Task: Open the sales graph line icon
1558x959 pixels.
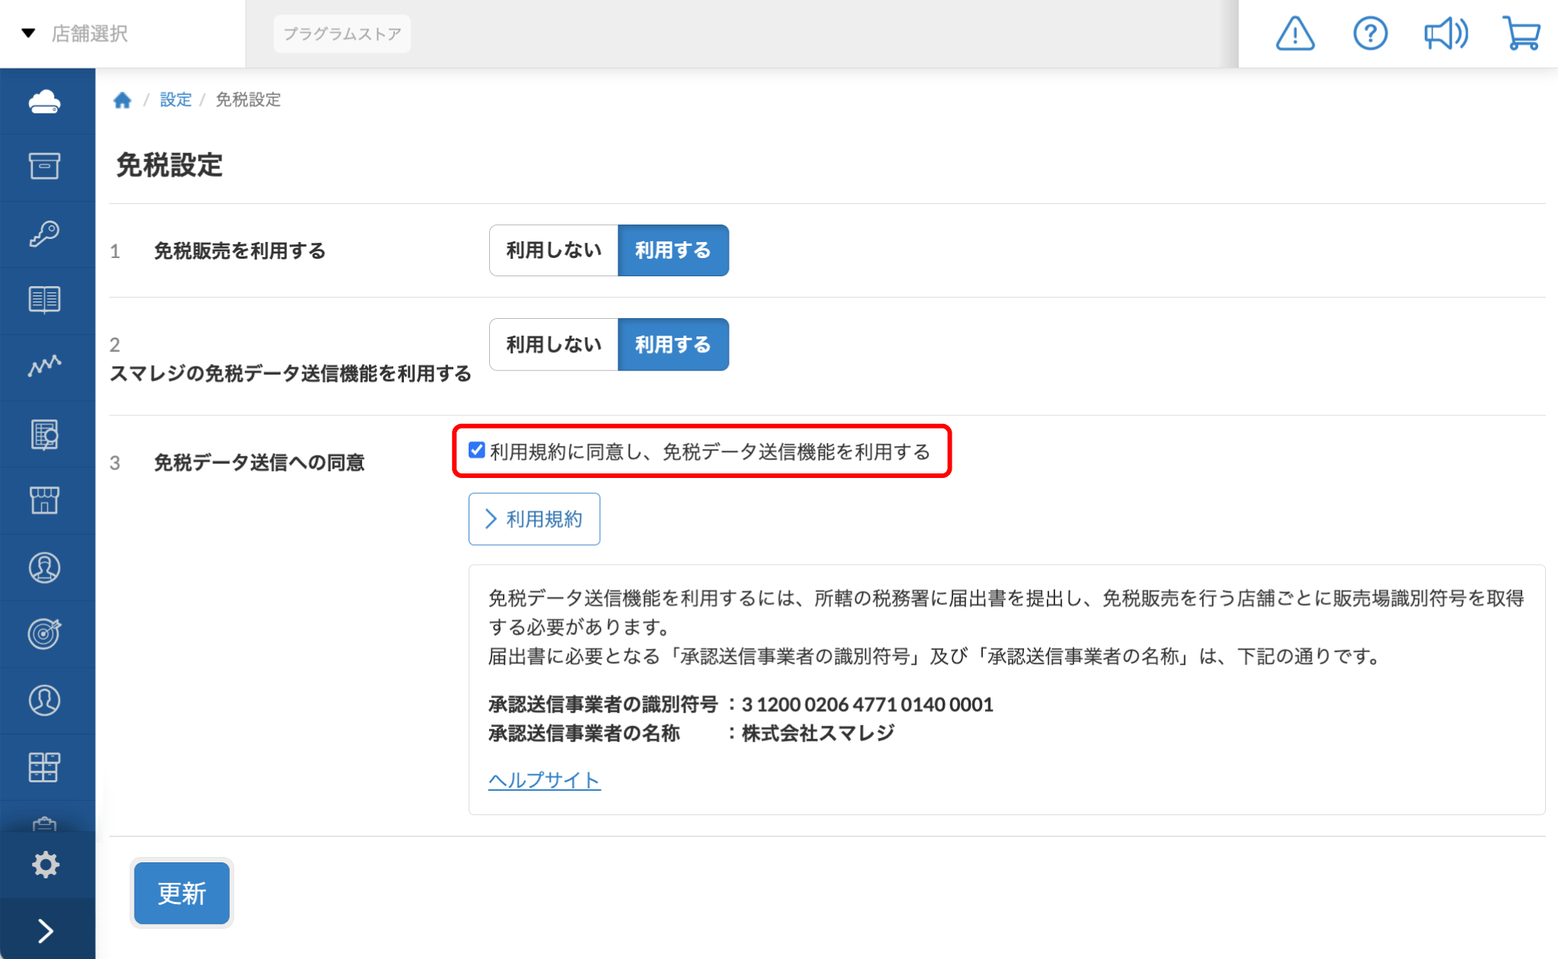Action: [45, 366]
